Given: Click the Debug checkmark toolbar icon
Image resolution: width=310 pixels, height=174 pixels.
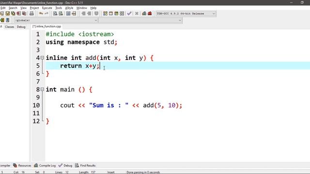Looking at the screenshot, I should pos(129,14).
